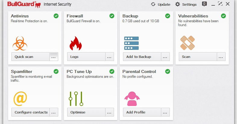Click the Parental Control green checkmark

pyautogui.click(x=168, y=71)
